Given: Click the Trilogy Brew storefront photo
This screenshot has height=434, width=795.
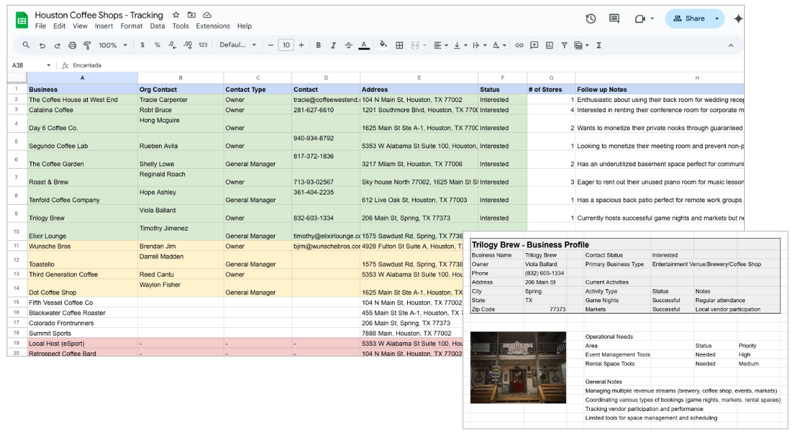Looking at the screenshot, I should (518, 367).
